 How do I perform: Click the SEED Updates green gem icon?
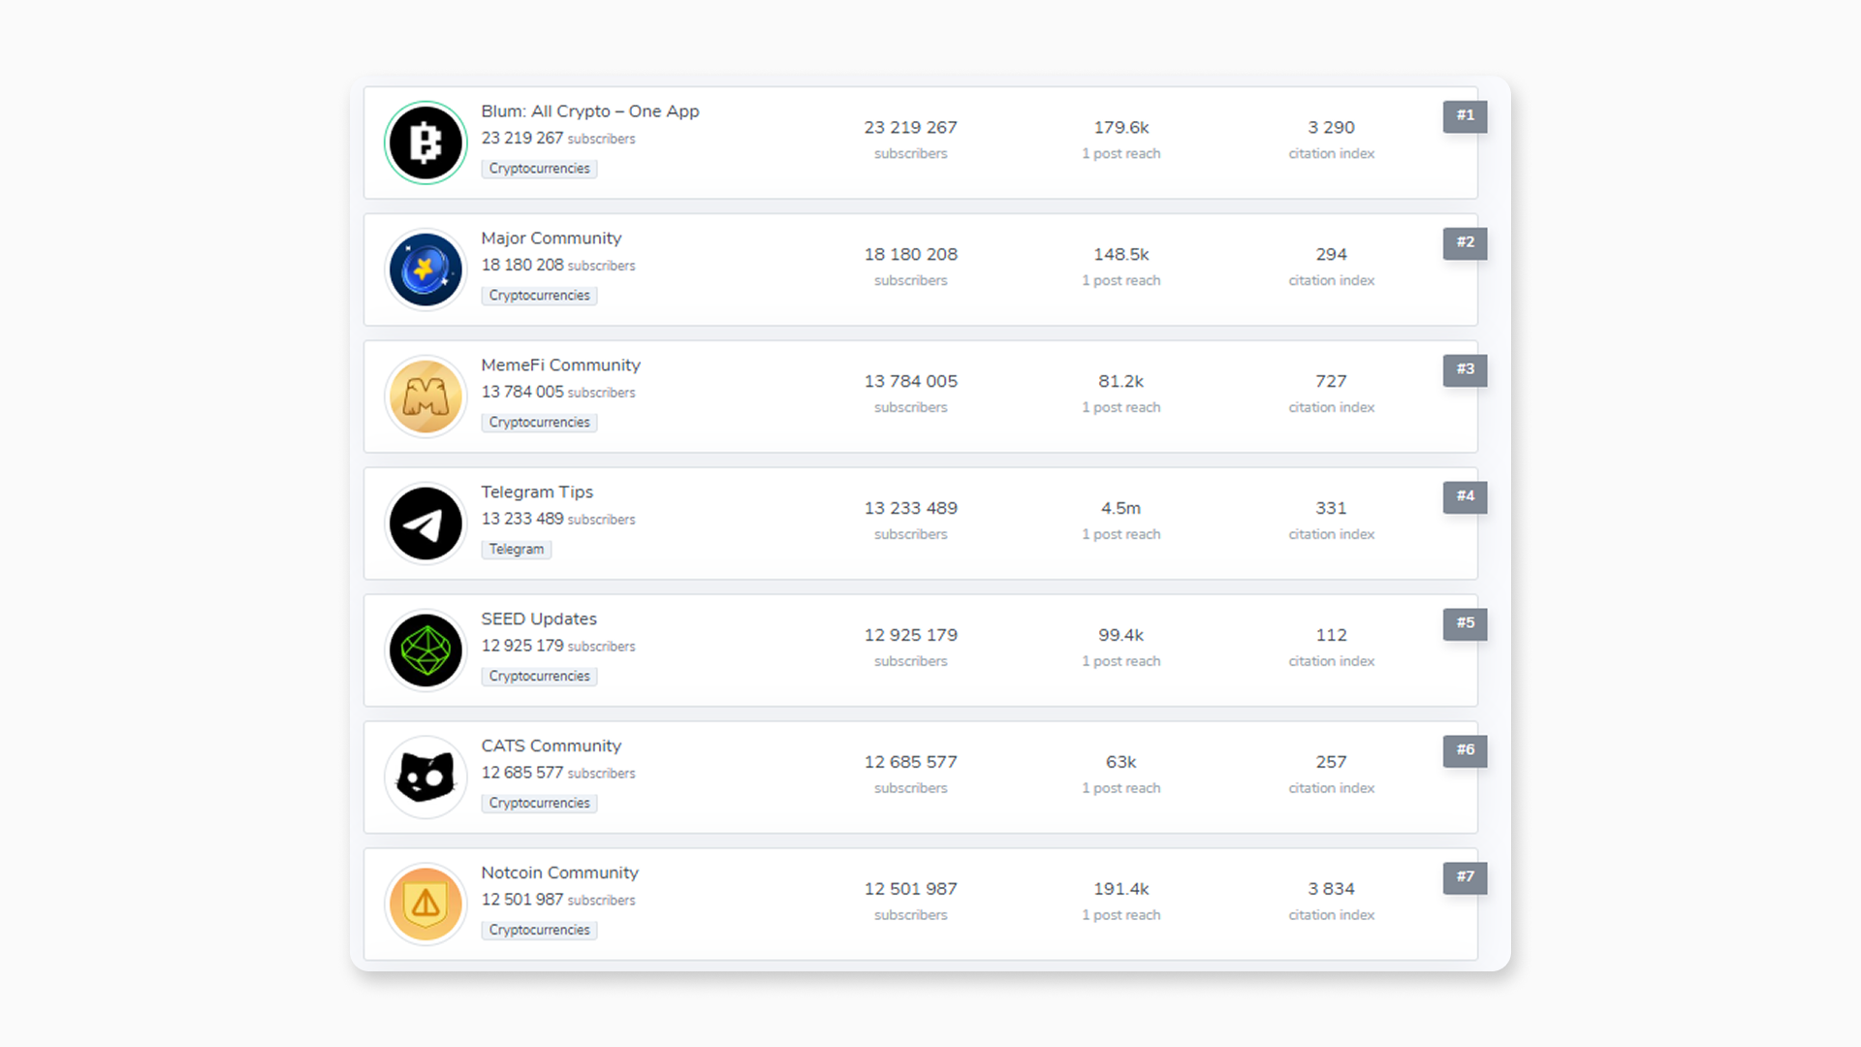point(425,650)
